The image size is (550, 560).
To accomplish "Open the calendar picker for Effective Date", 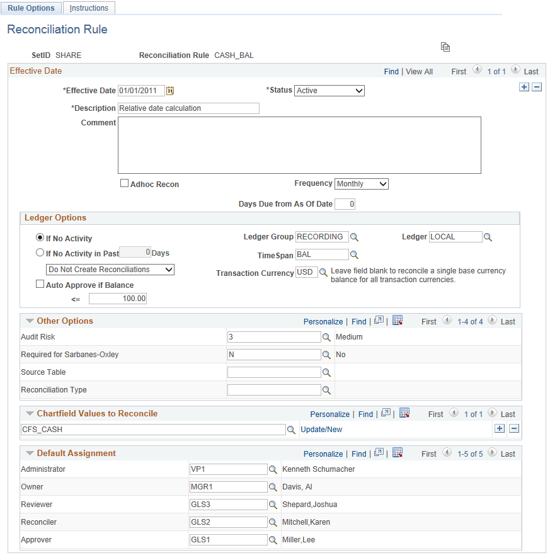I will [170, 91].
